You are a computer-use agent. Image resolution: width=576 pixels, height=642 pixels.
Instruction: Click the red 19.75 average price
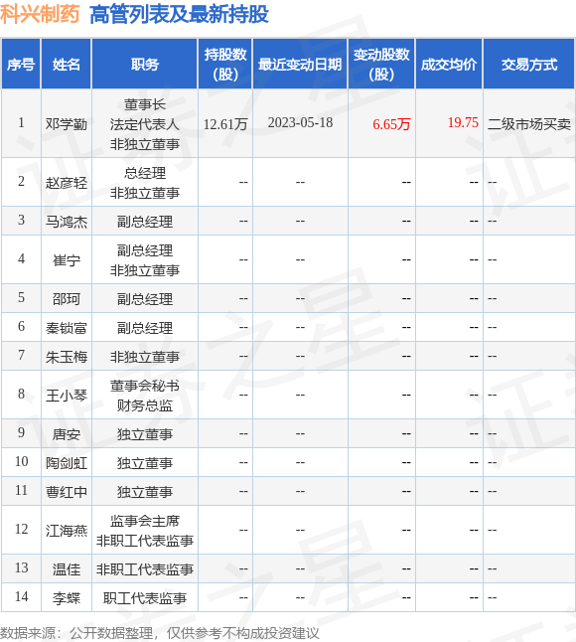(463, 122)
